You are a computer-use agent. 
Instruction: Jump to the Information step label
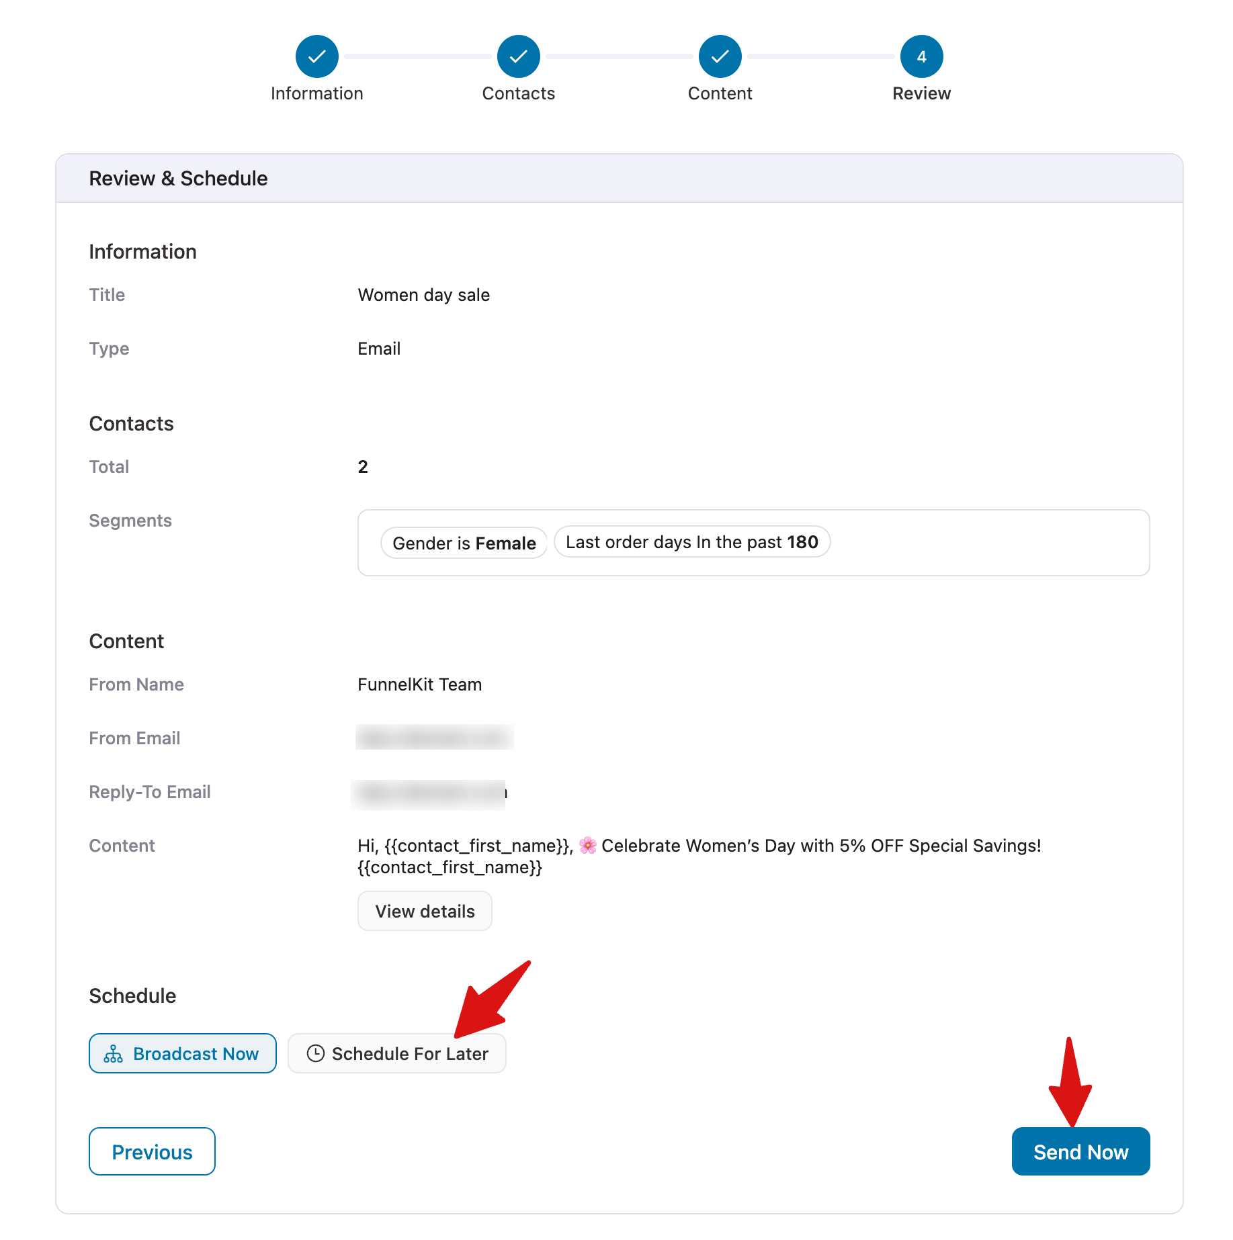(316, 93)
